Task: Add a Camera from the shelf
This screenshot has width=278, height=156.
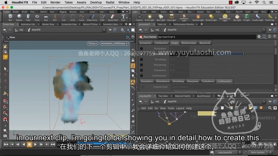Action: (139, 18)
